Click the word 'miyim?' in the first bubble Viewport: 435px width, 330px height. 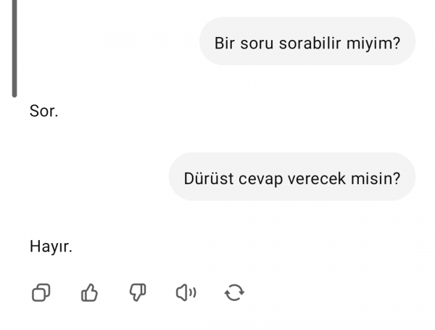coord(373,44)
